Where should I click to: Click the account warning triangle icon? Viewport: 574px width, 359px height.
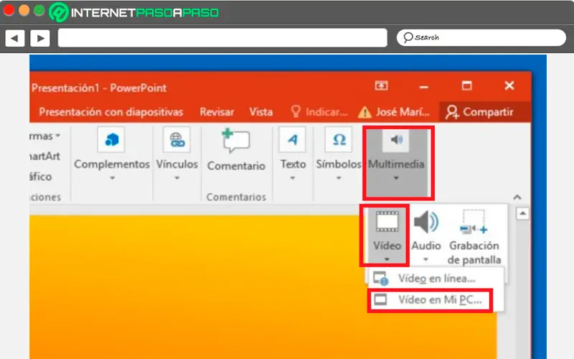pos(364,112)
